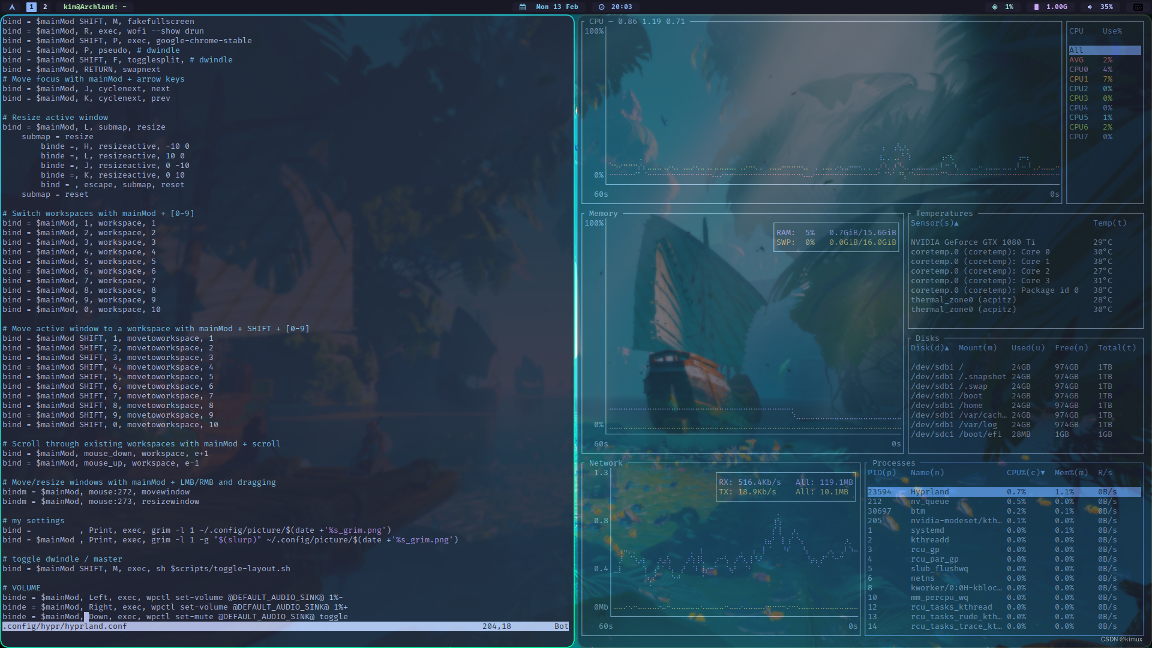Select AVG row in CPU legend
The height and width of the screenshot is (648, 1152).
point(1105,60)
